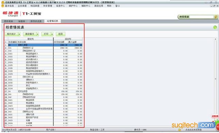Screen dimensions: 219x133
Task: Open the 业务单据 menu
Action: 22,6
